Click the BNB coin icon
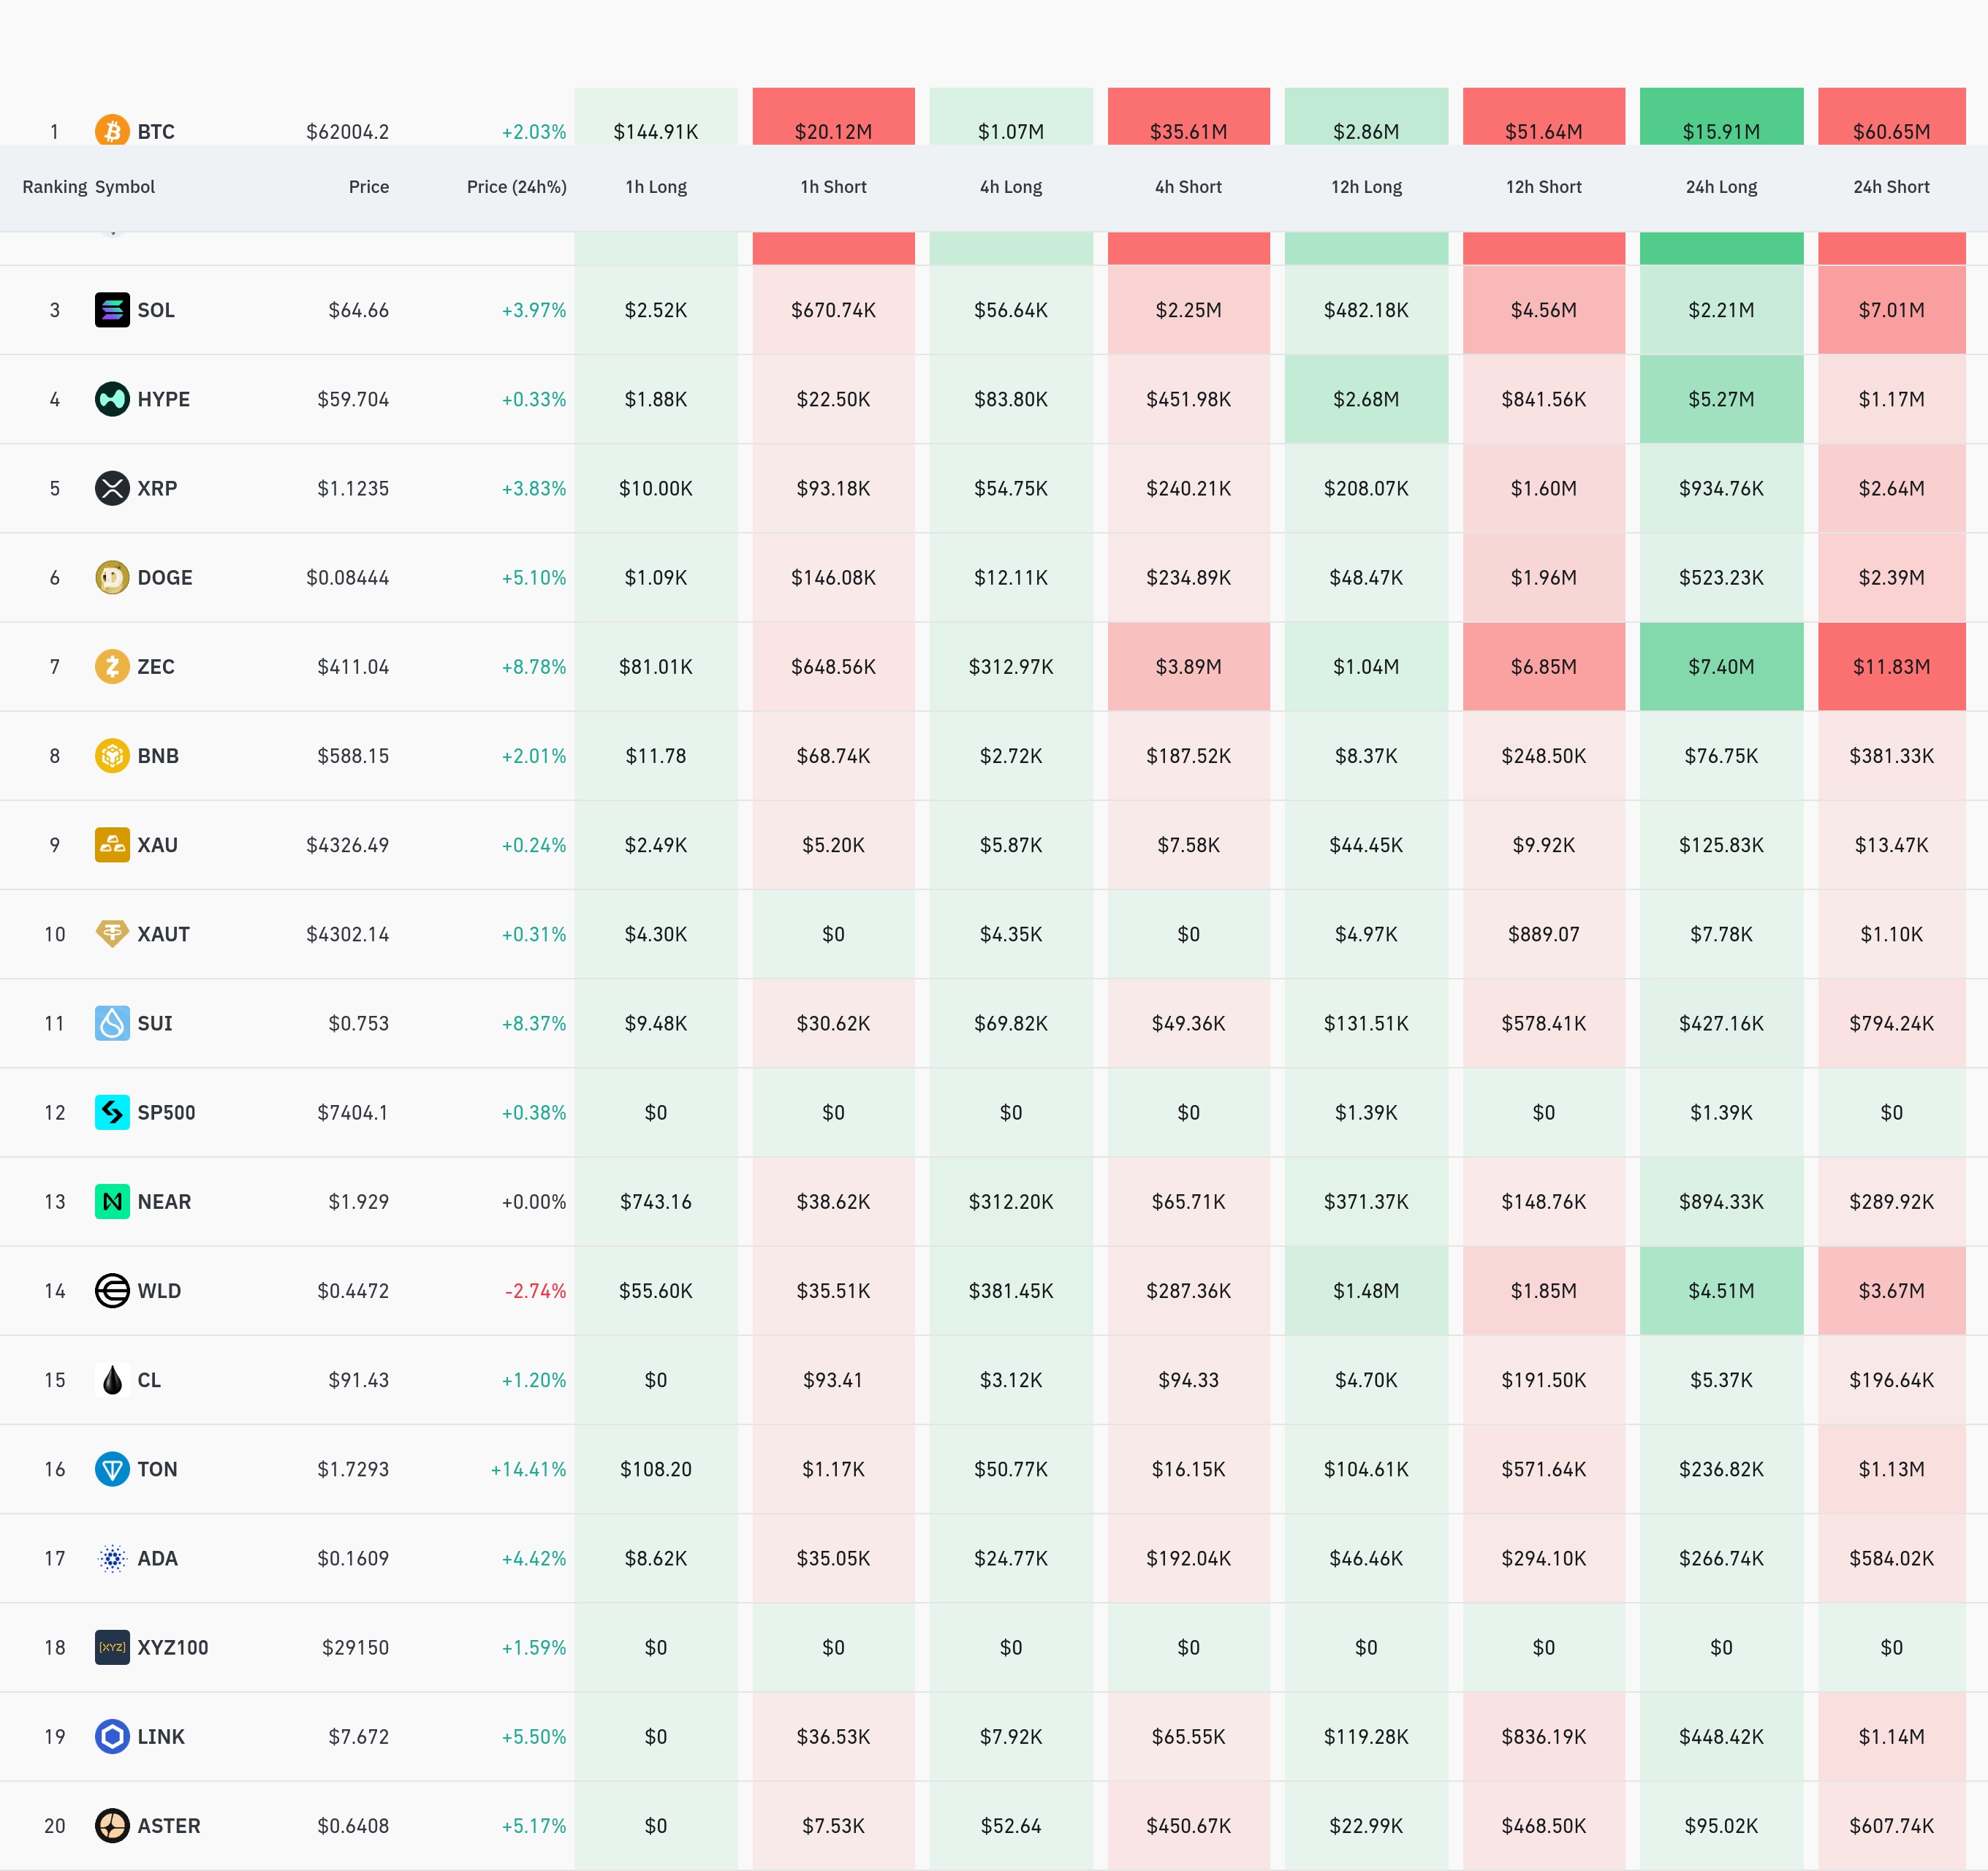 pos(112,755)
